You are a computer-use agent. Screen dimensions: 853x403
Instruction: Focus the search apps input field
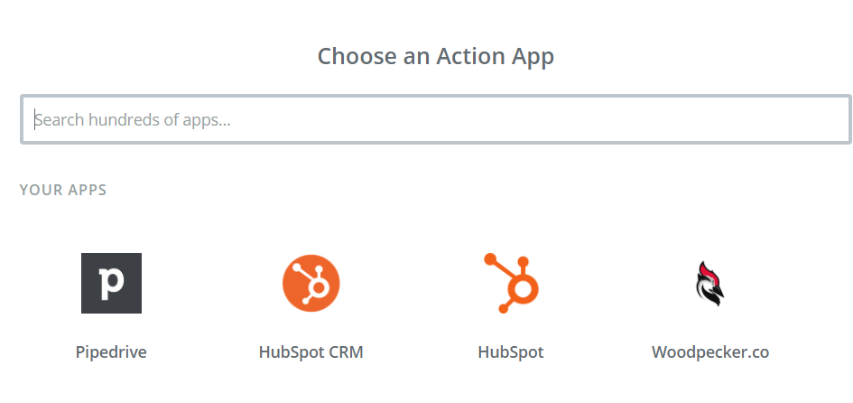[436, 119]
